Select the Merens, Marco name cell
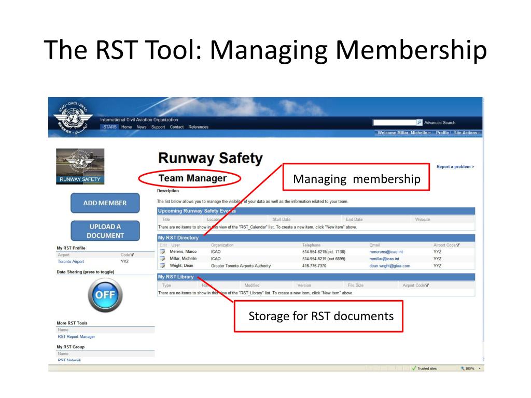The height and width of the screenshot is (398, 531). (x=183, y=251)
